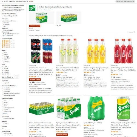Click star rating of Sprite 24 cans
Viewport: 137px width, 137px height.
click(33, 132)
